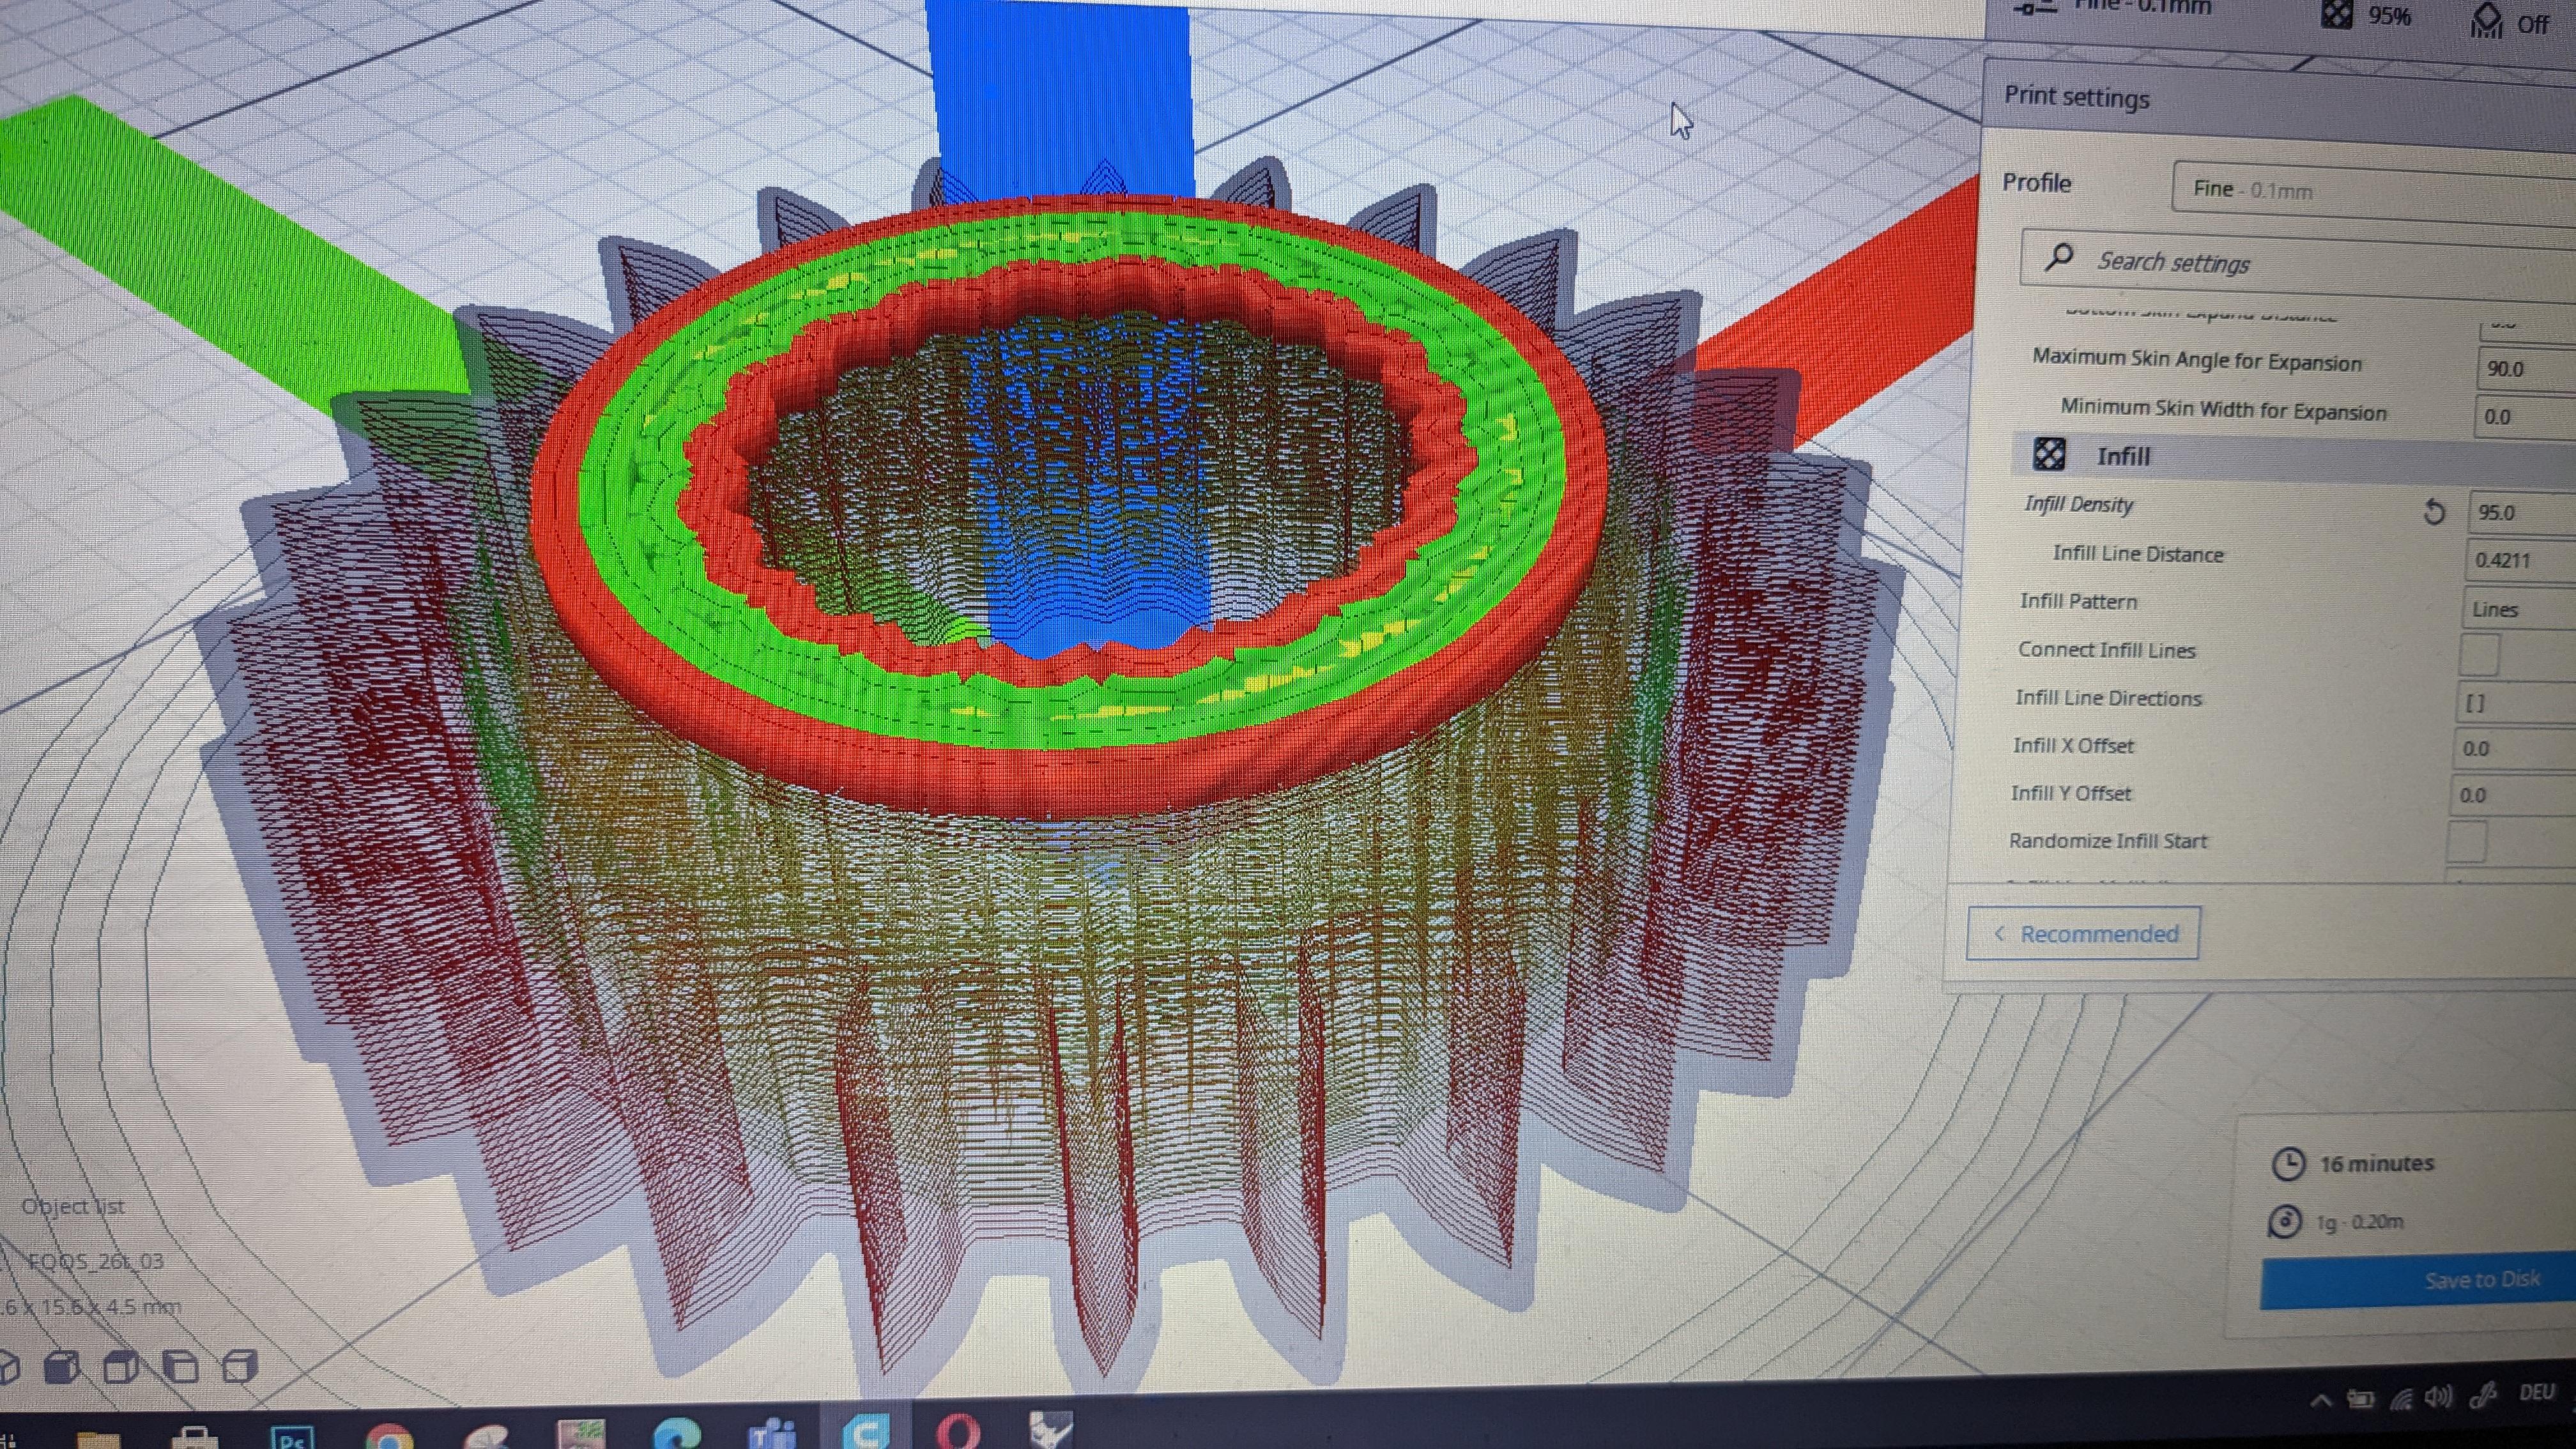Enable Randomize Infill Start checkbox
The width and height of the screenshot is (2576, 1449).
pos(2466,842)
